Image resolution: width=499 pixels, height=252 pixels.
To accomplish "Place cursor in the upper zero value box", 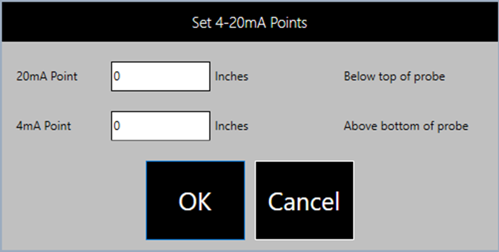I will click(161, 76).
